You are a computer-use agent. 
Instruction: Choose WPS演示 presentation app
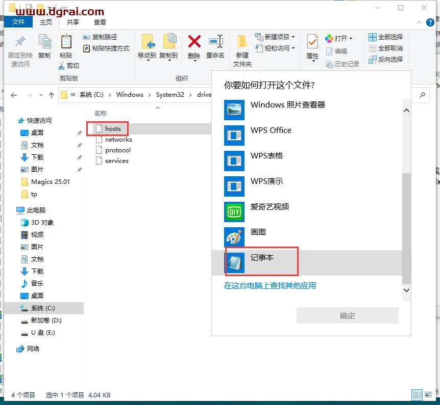pos(307,186)
